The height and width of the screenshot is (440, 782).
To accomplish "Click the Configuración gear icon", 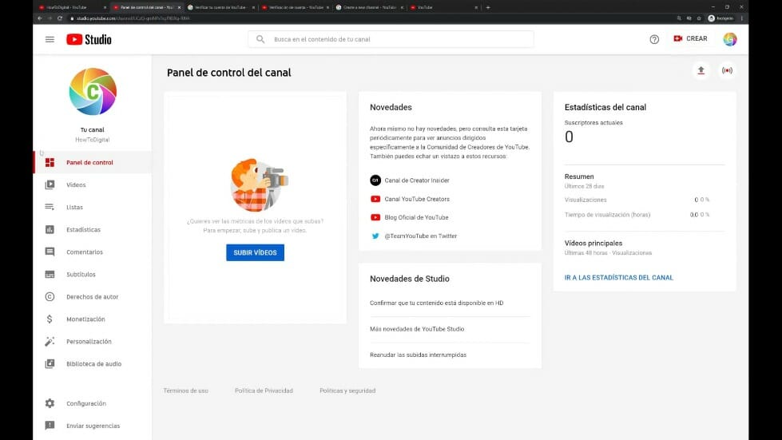I will tap(50, 403).
